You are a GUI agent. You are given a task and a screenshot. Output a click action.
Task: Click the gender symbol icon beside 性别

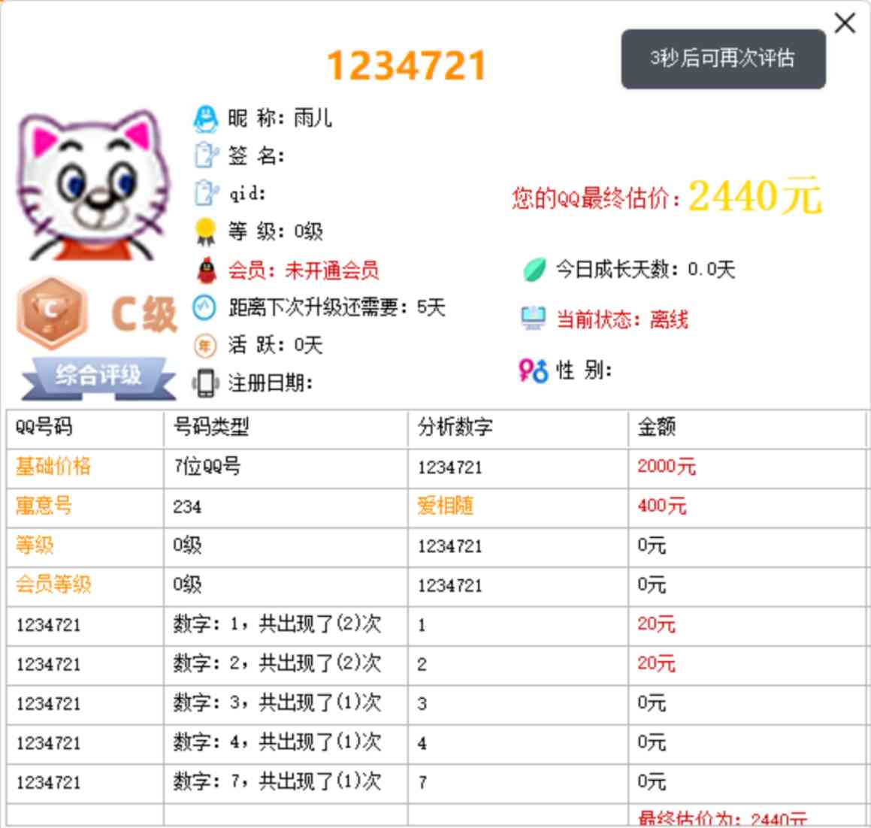(534, 370)
